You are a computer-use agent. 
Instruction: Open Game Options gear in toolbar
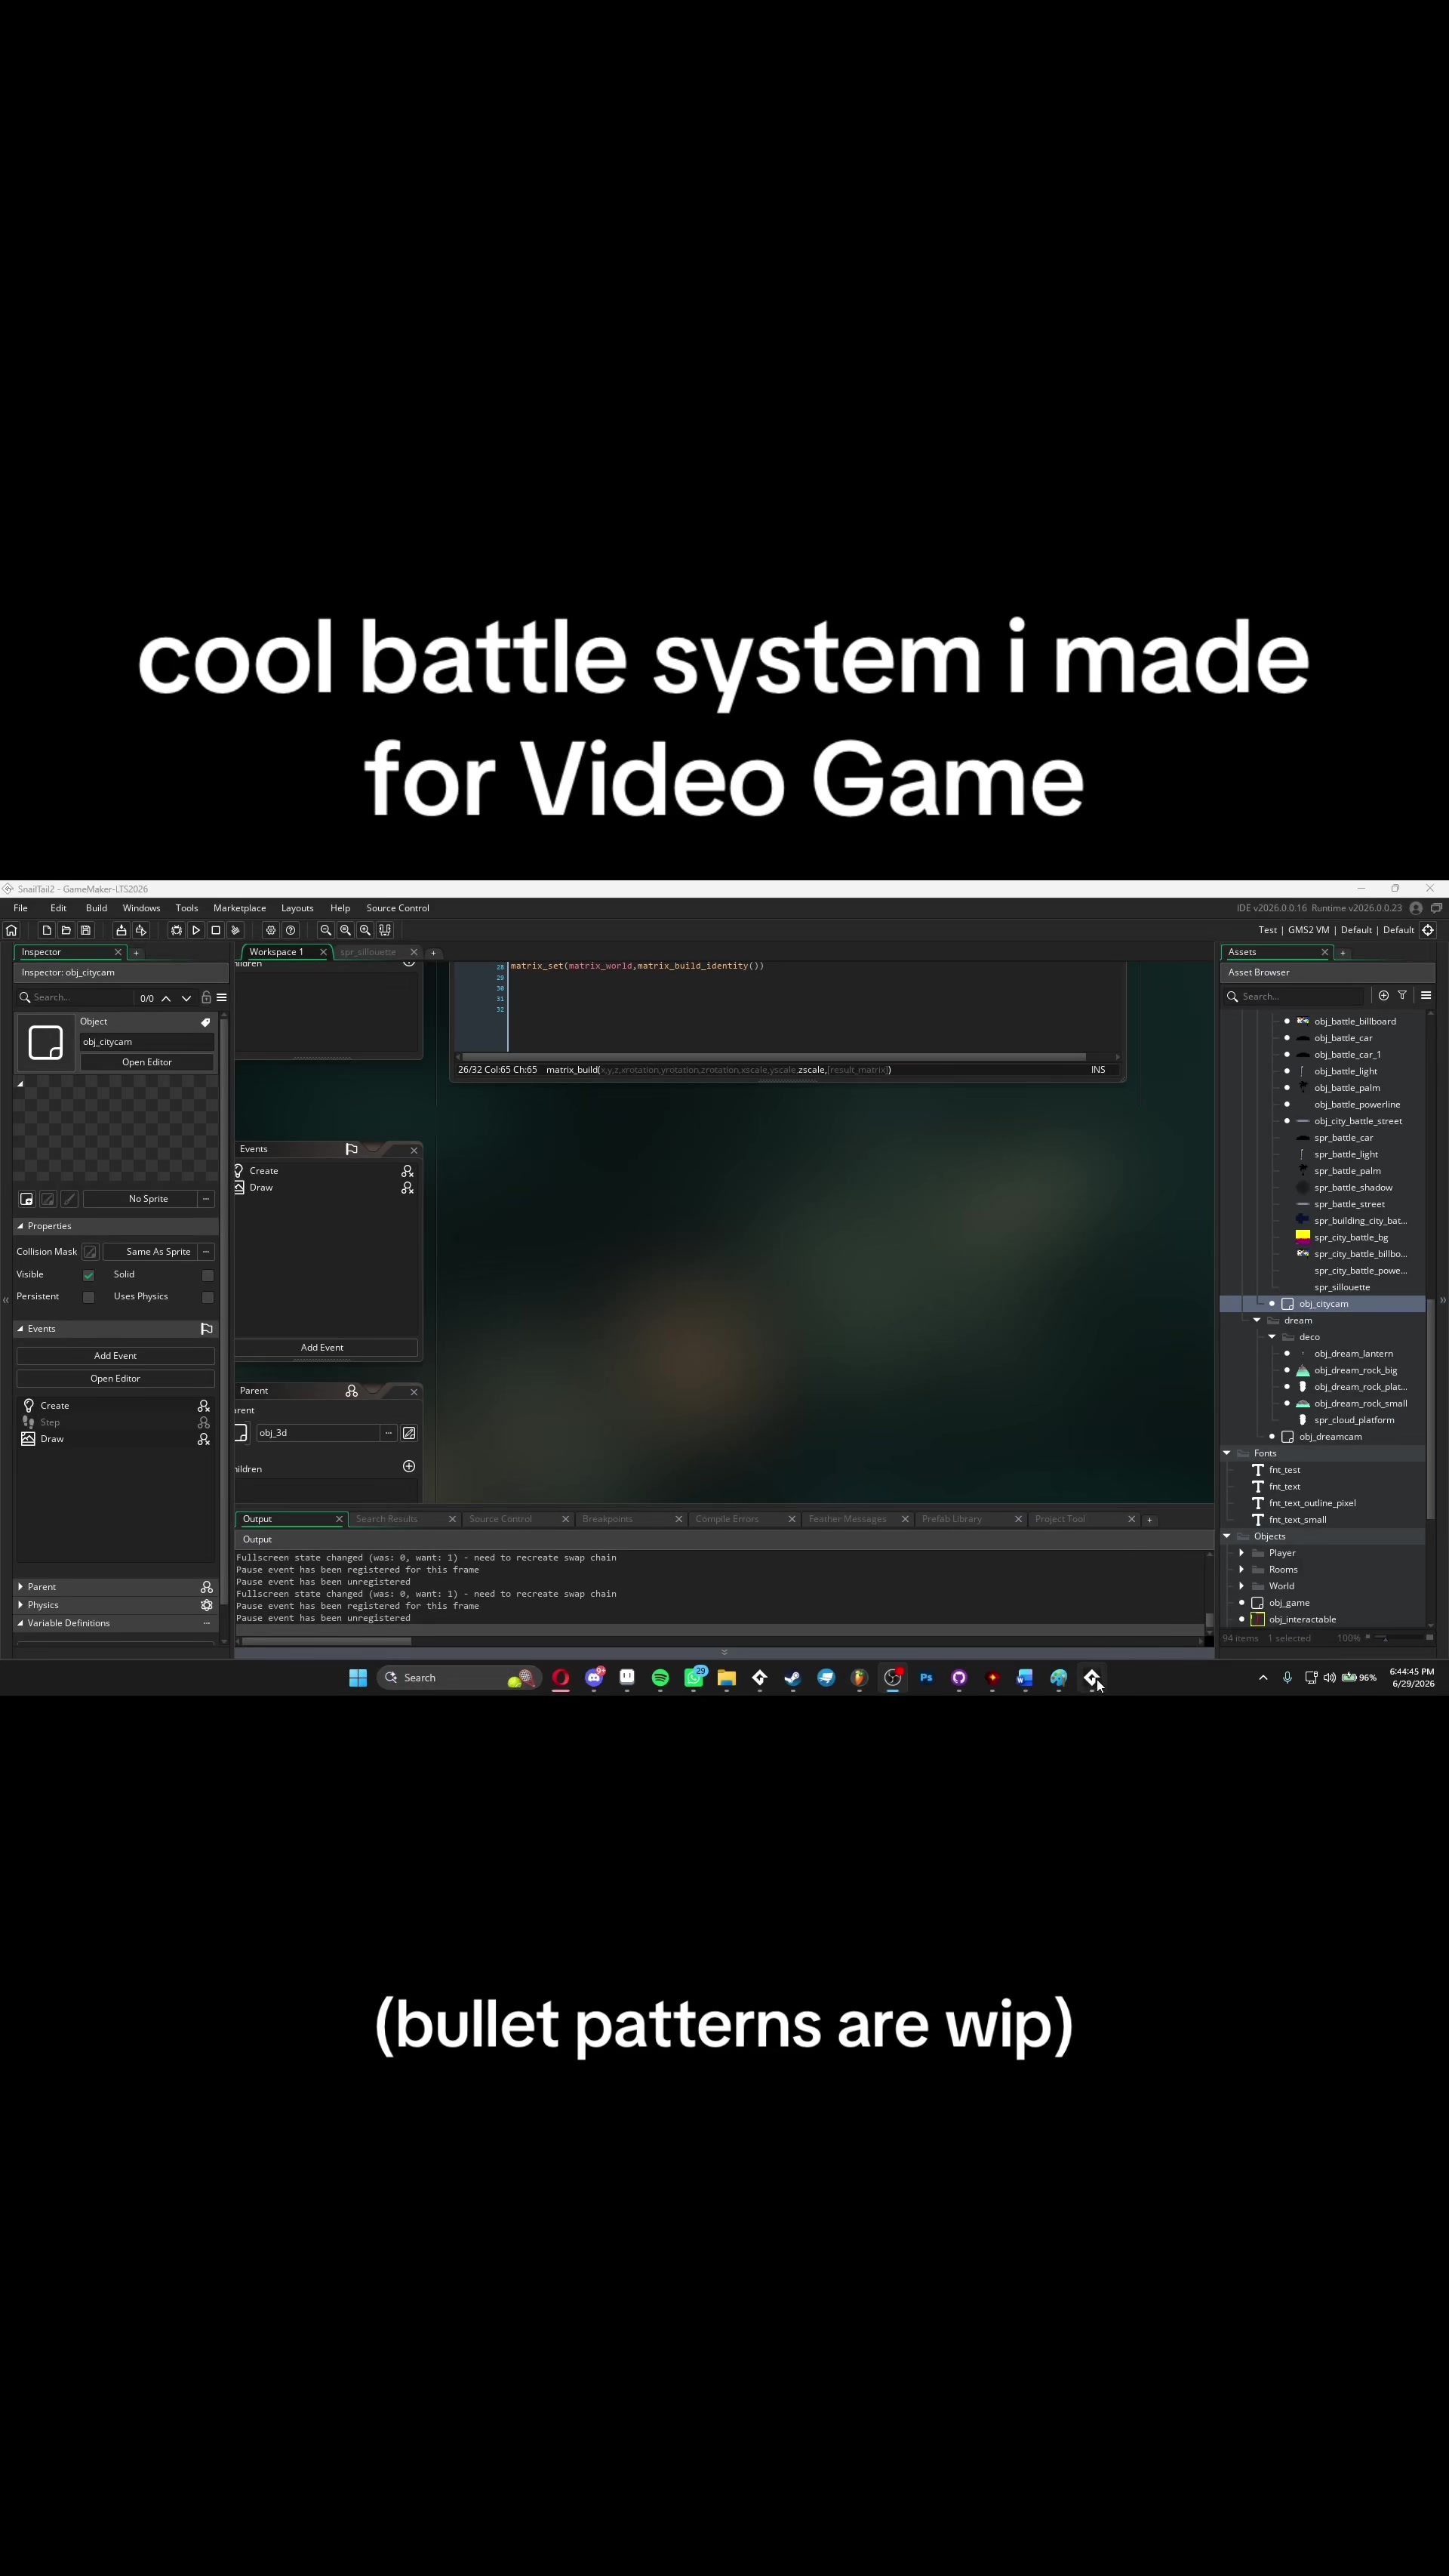click(271, 930)
